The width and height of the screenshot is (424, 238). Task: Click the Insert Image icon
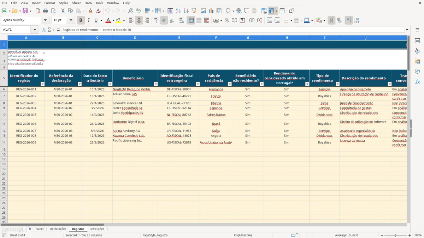coord(204,11)
